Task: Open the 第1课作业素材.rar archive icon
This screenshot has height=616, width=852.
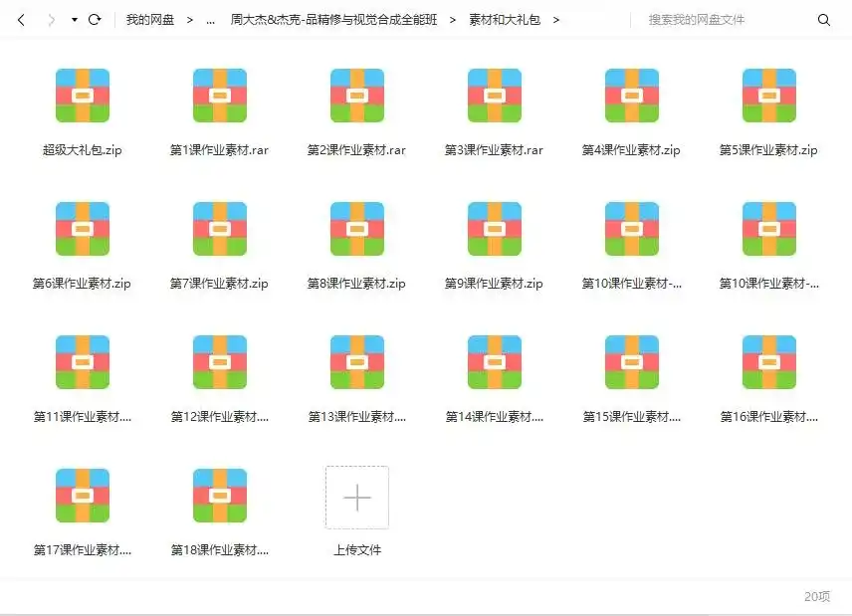Action: 219,95
